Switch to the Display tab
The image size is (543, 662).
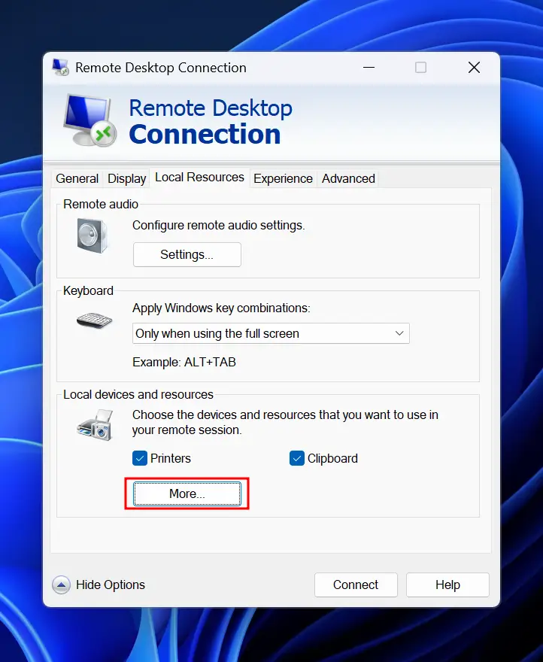[126, 178]
